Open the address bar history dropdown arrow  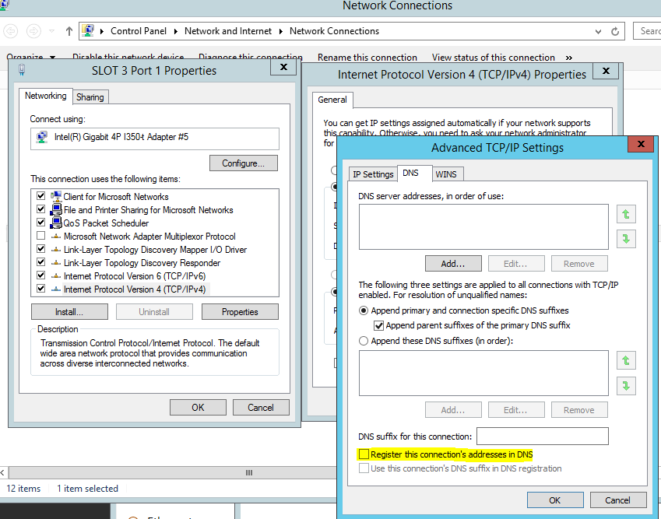pos(598,31)
